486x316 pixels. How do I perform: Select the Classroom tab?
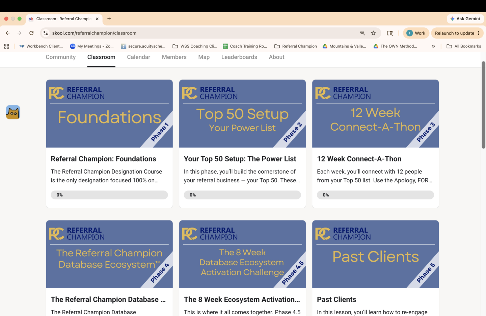click(x=101, y=57)
